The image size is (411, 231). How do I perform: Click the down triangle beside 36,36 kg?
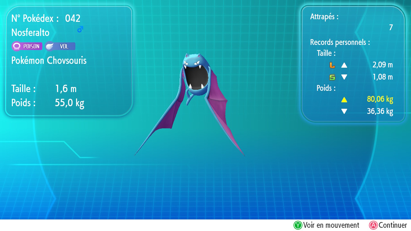click(344, 111)
